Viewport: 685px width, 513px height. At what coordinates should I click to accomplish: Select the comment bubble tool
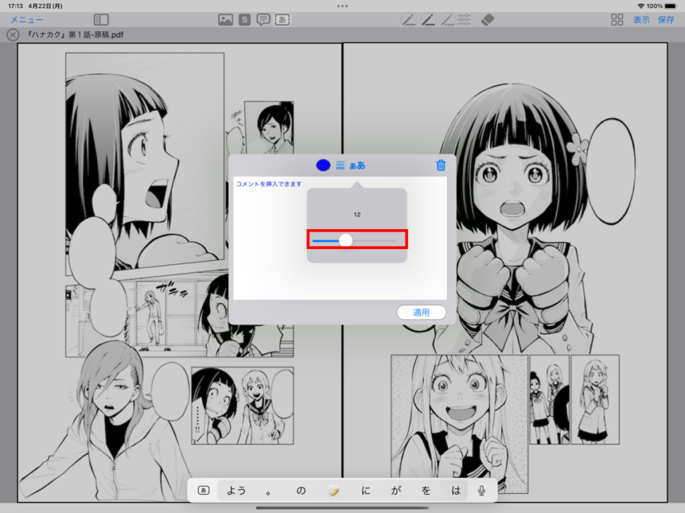tap(263, 19)
